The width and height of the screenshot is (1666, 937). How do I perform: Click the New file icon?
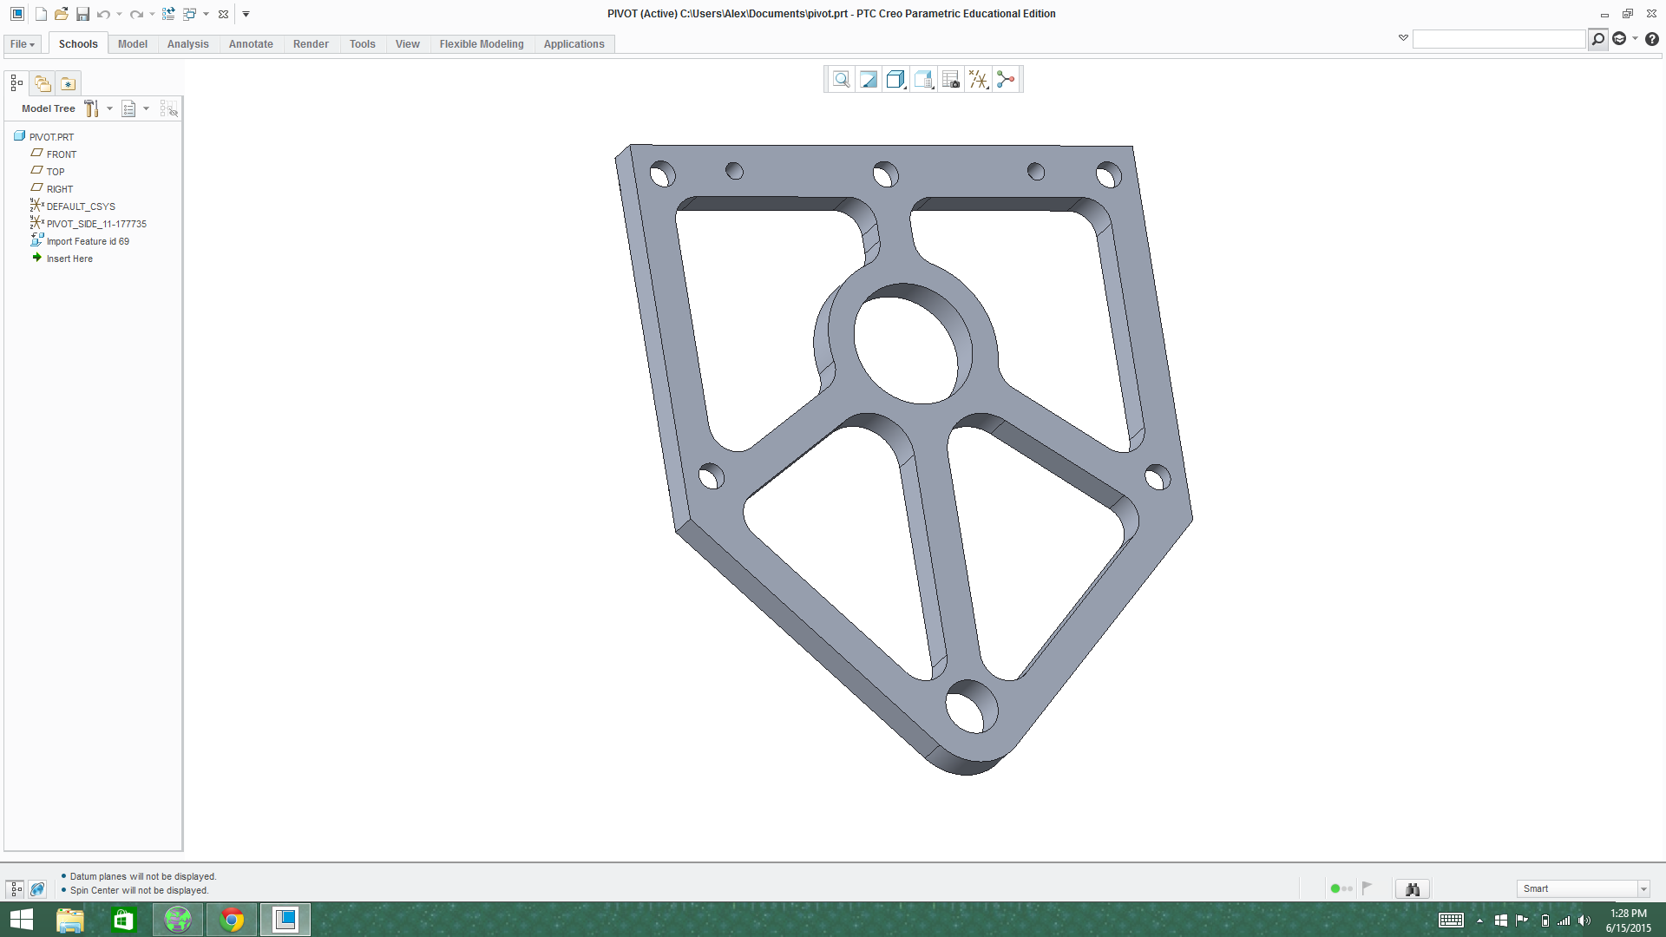click(x=41, y=14)
